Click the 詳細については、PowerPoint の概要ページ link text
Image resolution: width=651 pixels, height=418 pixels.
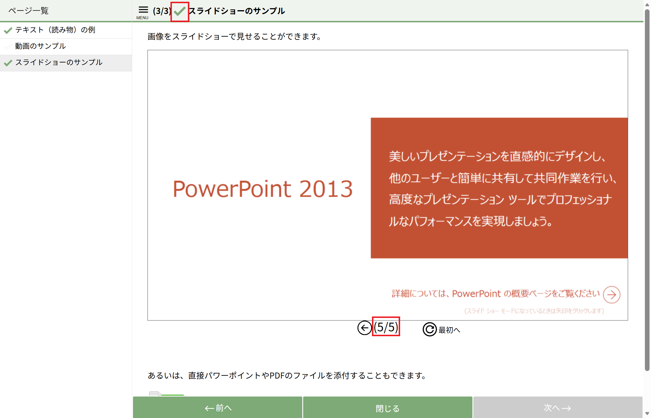click(x=496, y=294)
